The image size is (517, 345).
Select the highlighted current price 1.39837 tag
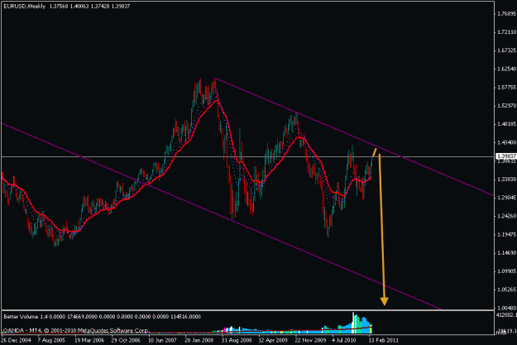tap(506, 156)
